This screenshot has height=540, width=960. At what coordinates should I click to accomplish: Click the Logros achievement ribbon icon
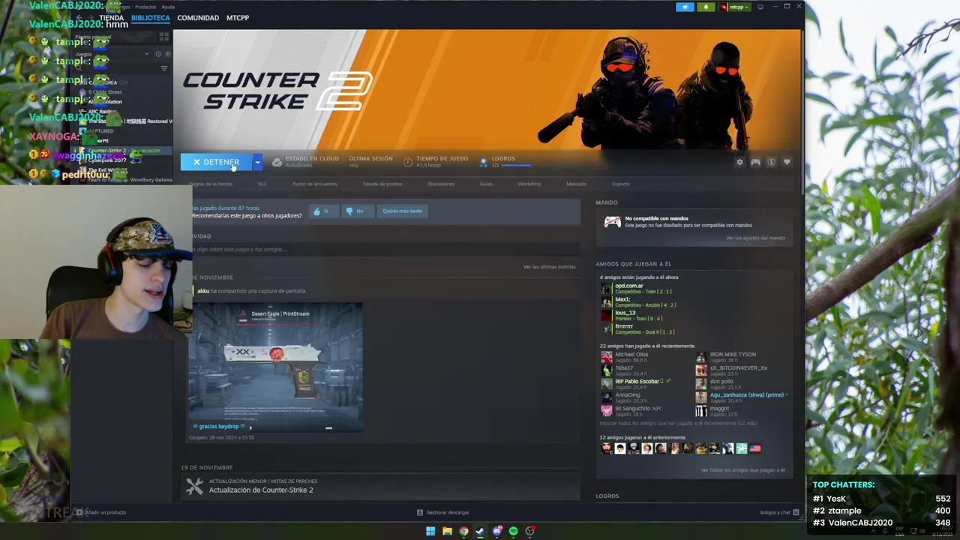click(483, 161)
